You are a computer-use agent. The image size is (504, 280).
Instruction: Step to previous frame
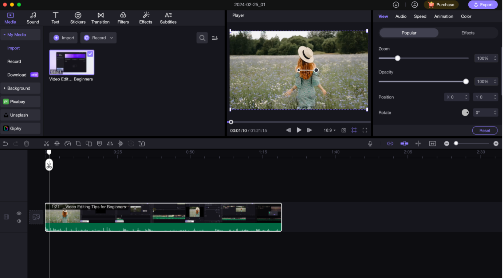(x=288, y=130)
